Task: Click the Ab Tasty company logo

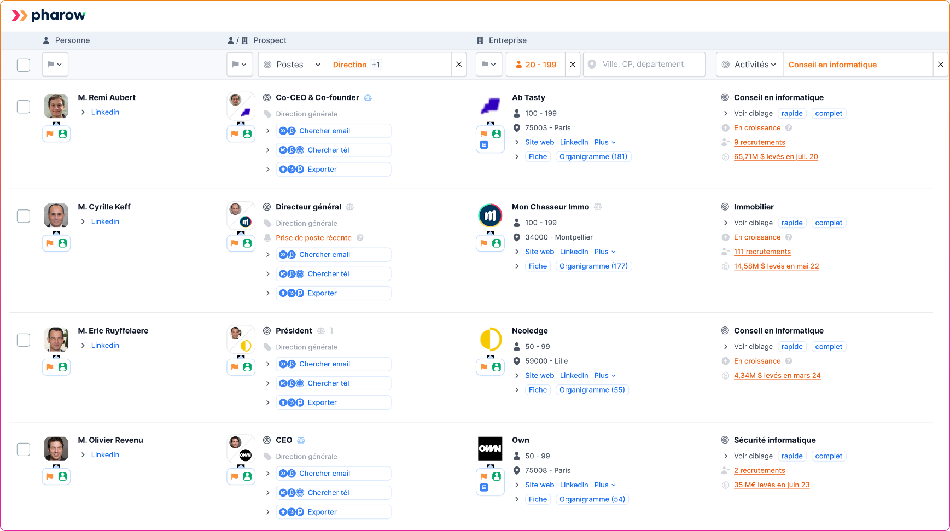Action: [490, 106]
